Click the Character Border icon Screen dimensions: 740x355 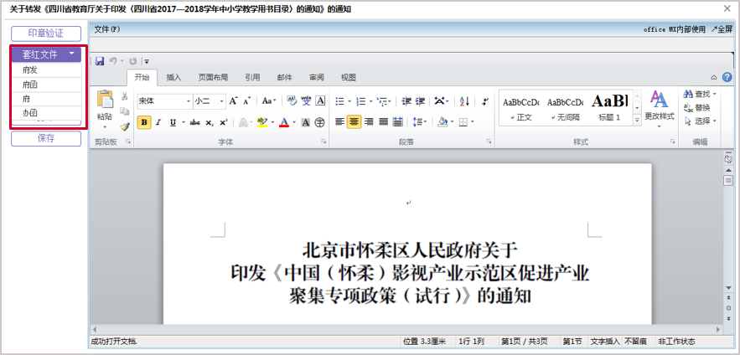pyautogui.click(x=320, y=100)
